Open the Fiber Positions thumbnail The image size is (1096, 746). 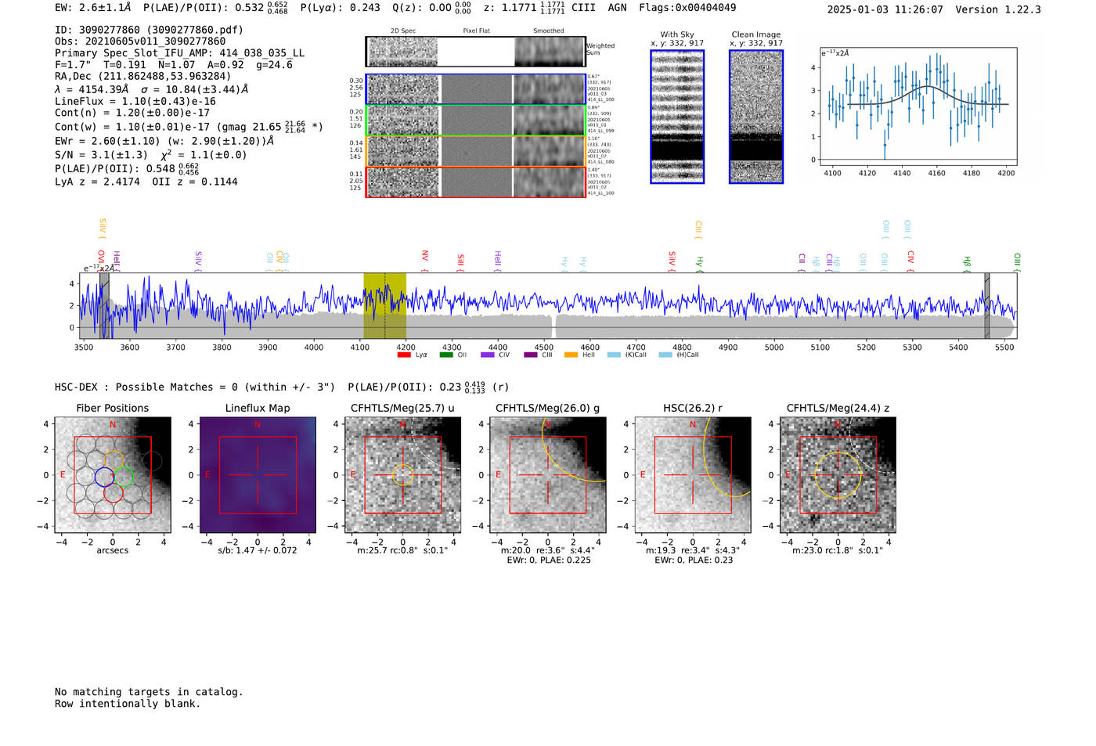pyautogui.click(x=113, y=475)
